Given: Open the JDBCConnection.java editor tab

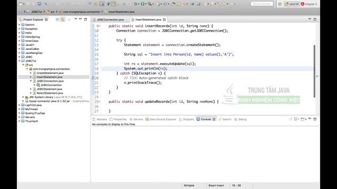Looking at the screenshot, I should point(110,19).
